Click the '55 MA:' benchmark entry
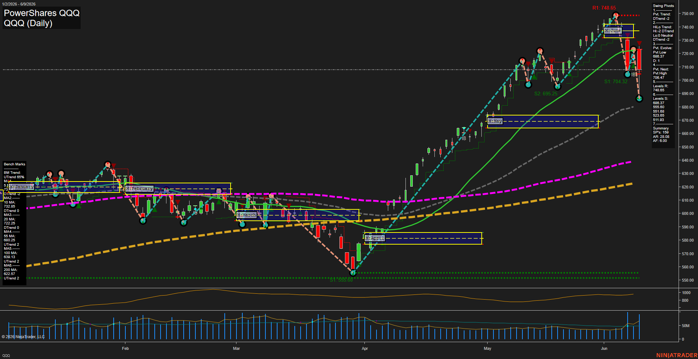This screenshot has width=698, height=359. click(10, 236)
